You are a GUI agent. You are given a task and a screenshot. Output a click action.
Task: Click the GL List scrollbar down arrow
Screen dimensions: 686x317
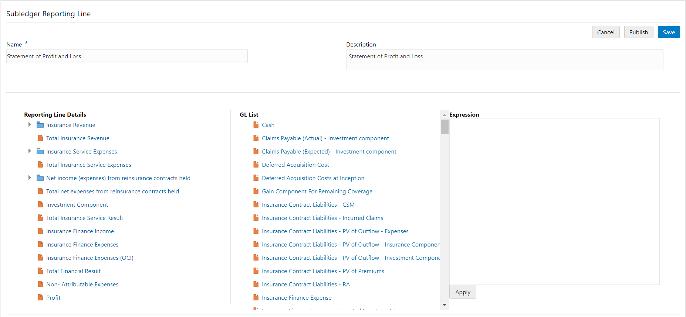[445, 305]
